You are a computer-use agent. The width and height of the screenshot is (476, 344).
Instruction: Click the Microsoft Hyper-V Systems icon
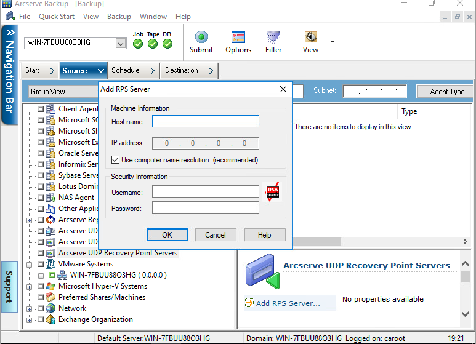[x=50, y=286]
